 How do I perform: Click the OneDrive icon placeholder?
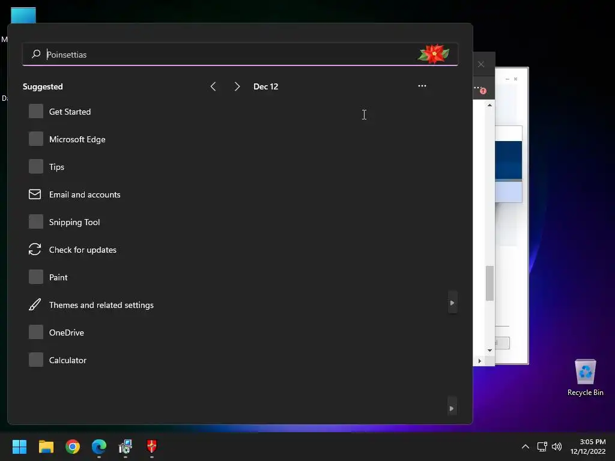[35, 332]
